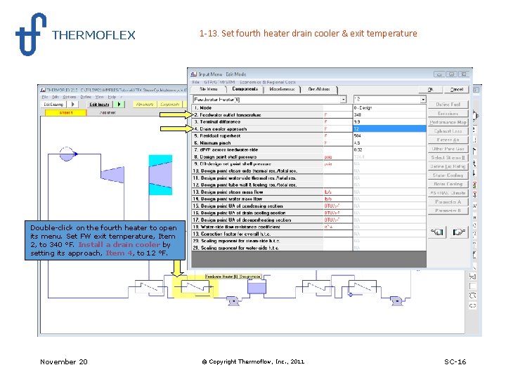Click the Parameter B button

448,211
